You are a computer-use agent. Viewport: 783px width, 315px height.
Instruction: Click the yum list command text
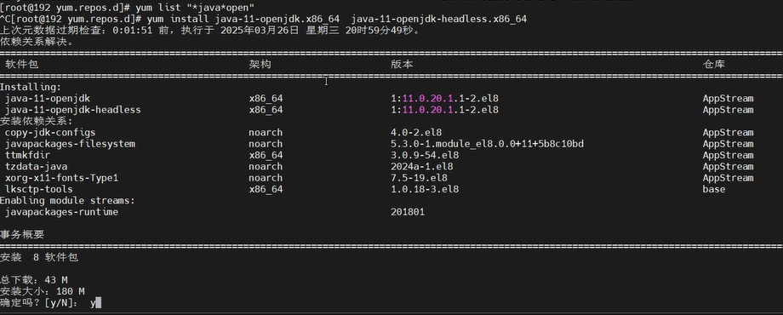pyautogui.click(x=195, y=8)
